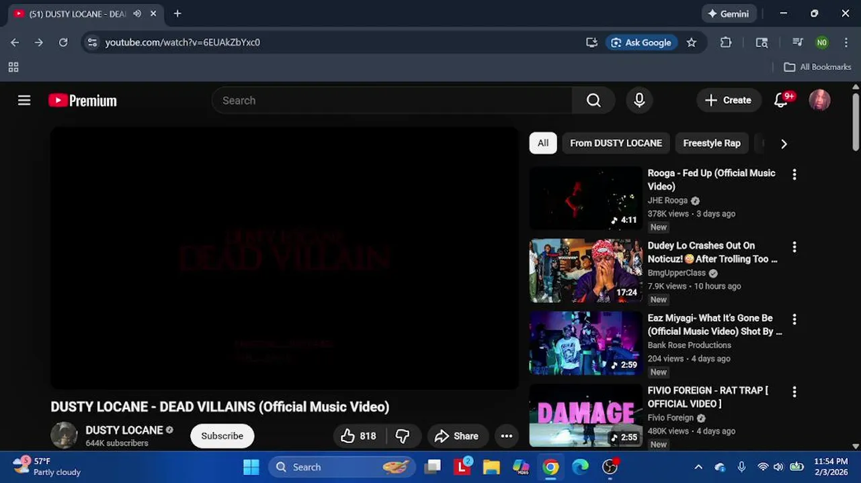Image resolution: width=861 pixels, height=483 pixels.
Task: Click Ask Google button
Action: [x=642, y=42]
